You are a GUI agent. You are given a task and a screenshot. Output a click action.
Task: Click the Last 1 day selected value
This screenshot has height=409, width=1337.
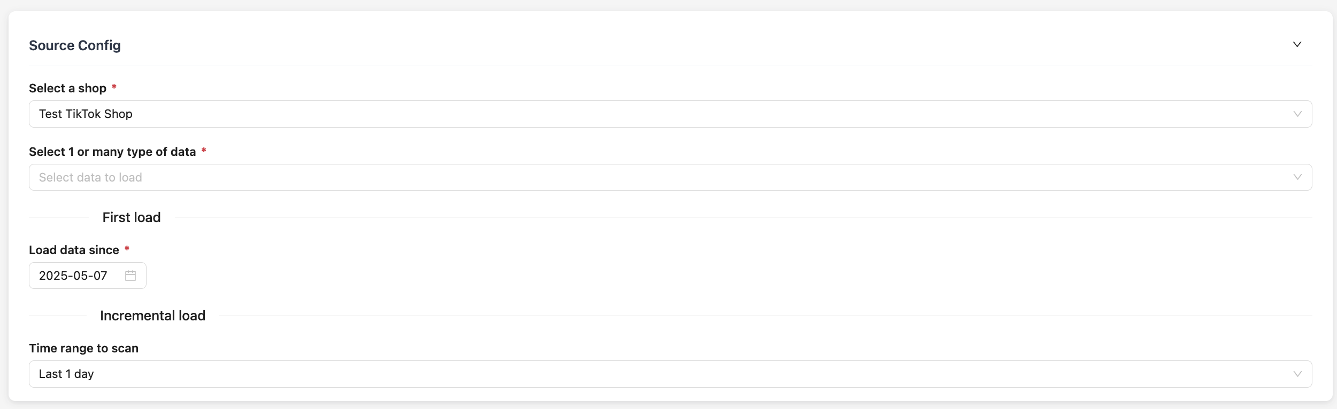tap(66, 374)
